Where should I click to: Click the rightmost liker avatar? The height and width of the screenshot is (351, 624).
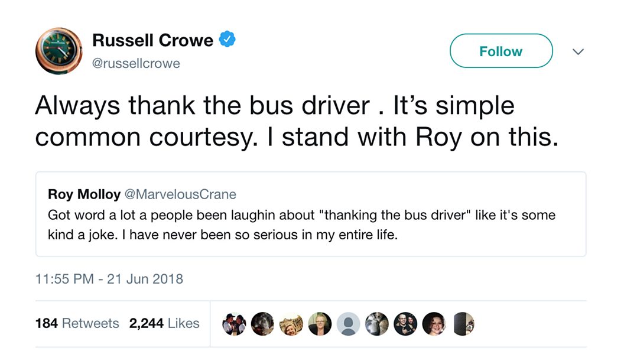click(461, 324)
